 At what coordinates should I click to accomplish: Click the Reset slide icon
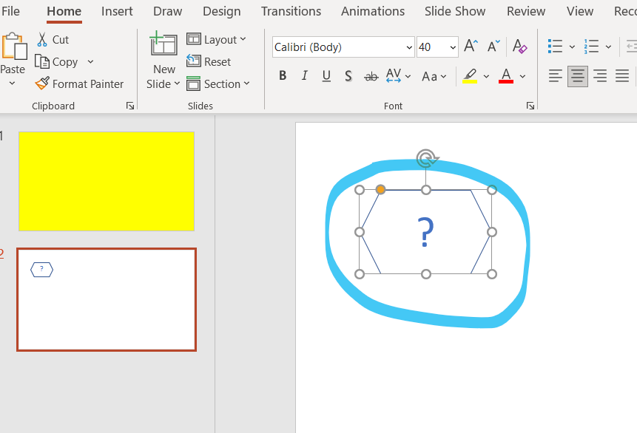194,61
